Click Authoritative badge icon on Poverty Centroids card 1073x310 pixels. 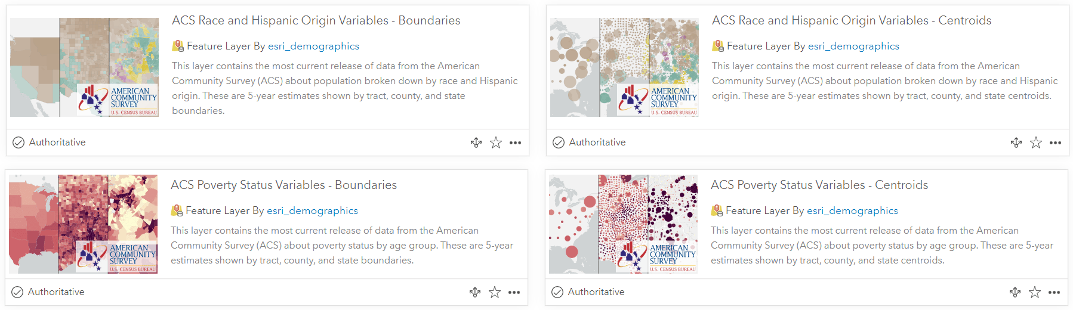click(557, 292)
